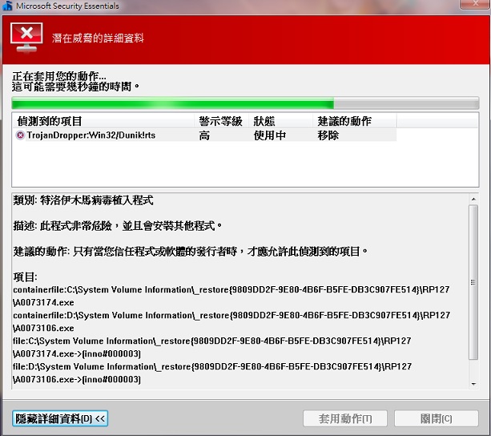491x436 pixels.
Task: Open the 移除 recommended action dropdown
Action: [x=328, y=135]
